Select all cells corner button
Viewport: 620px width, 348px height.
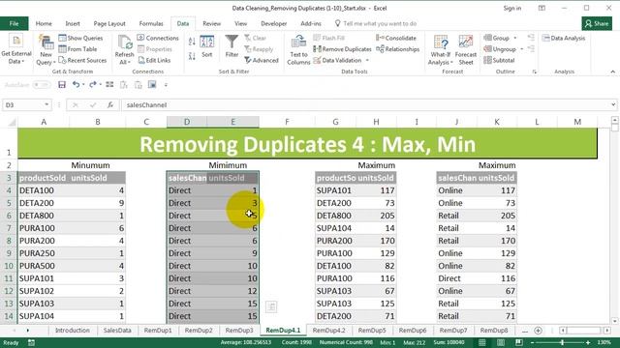(11, 122)
